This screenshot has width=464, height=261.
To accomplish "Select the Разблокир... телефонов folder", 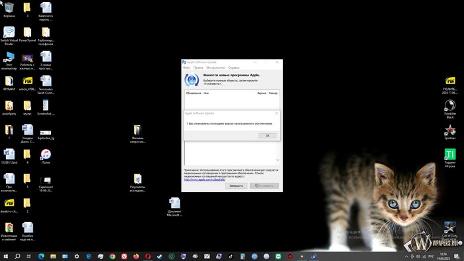I will coord(46,36).
